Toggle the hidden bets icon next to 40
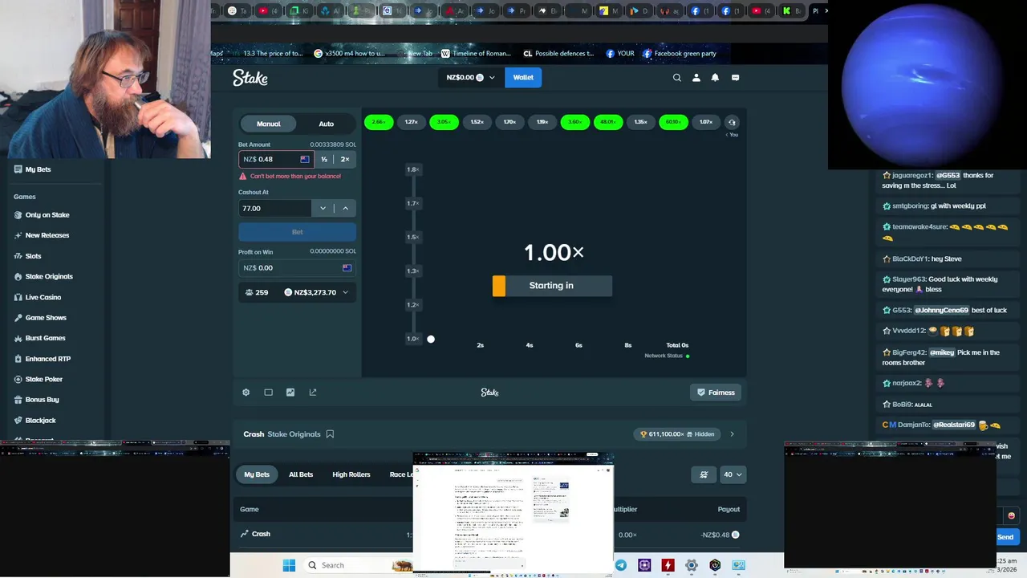The height and width of the screenshot is (578, 1027). 704,474
